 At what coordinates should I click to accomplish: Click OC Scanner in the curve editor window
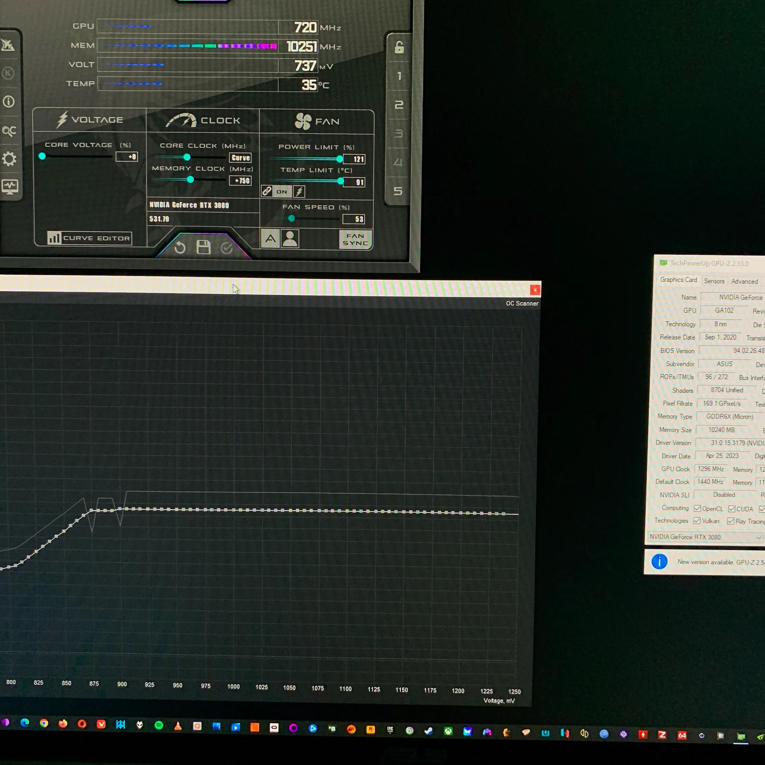522,303
